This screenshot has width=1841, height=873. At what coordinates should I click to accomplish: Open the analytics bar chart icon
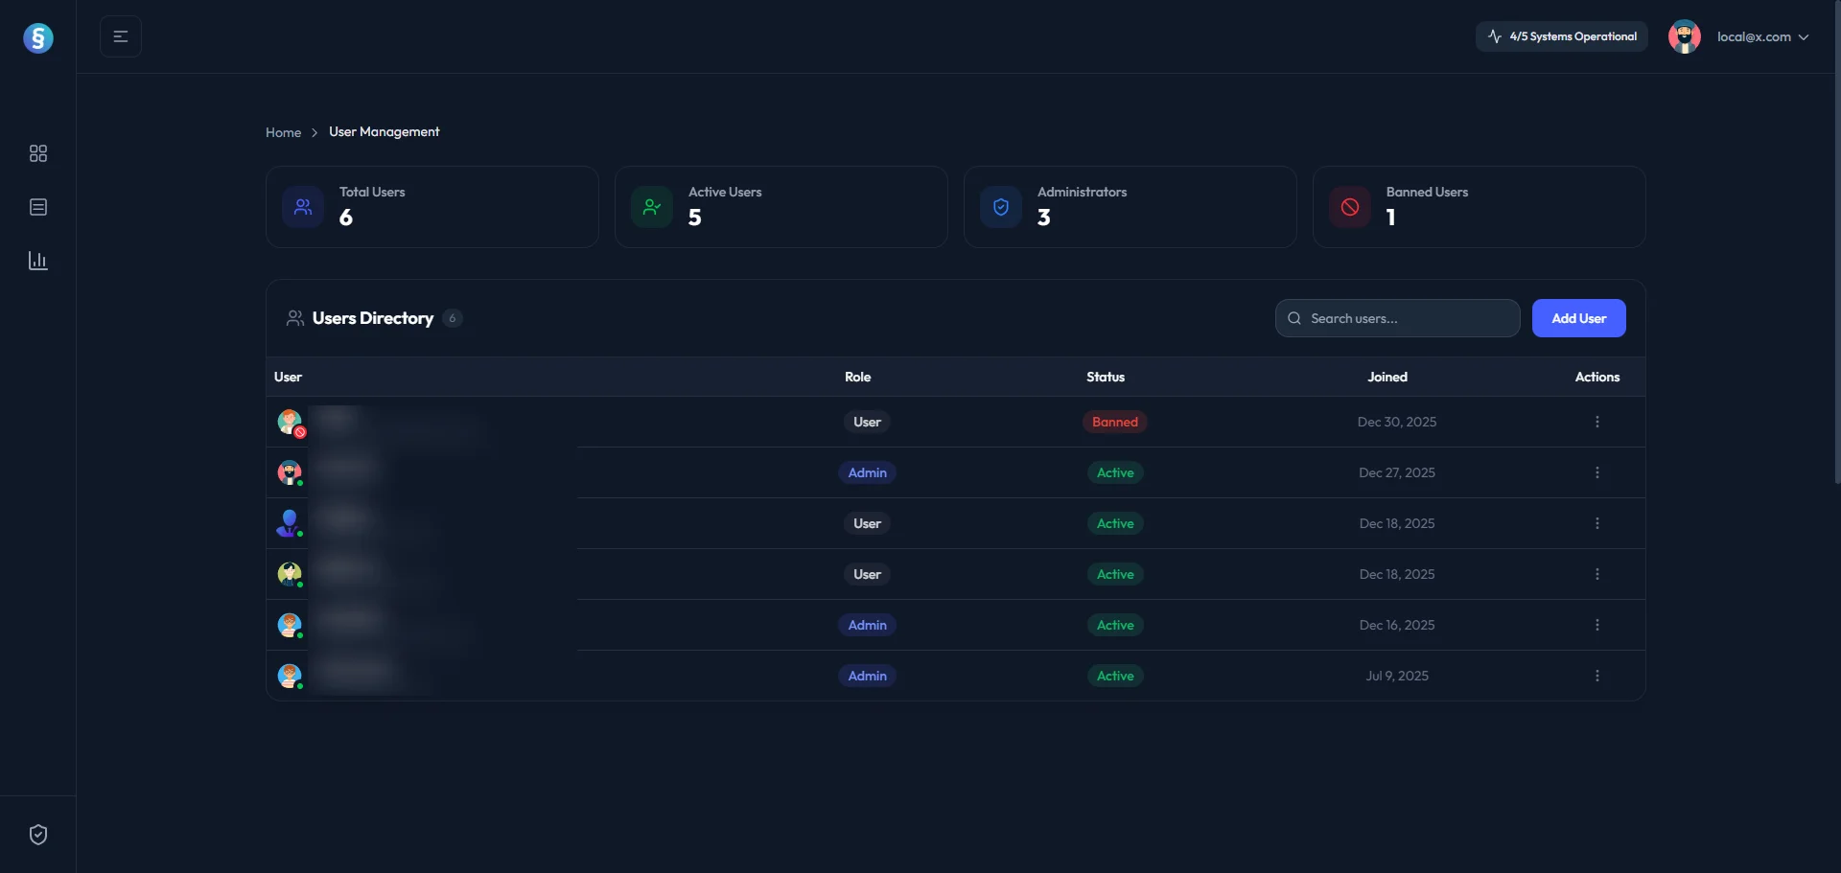point(38,261)
